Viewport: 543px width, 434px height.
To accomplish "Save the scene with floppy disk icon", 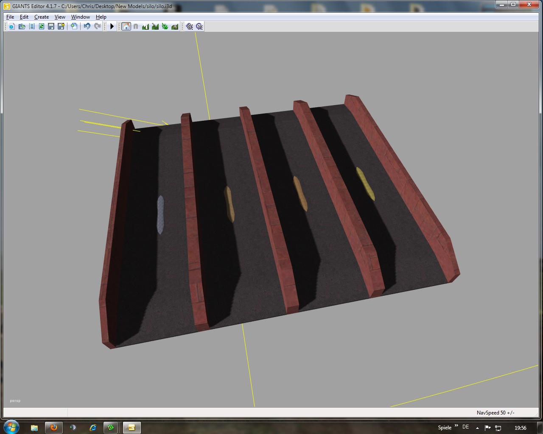I will tap(51, 26).
